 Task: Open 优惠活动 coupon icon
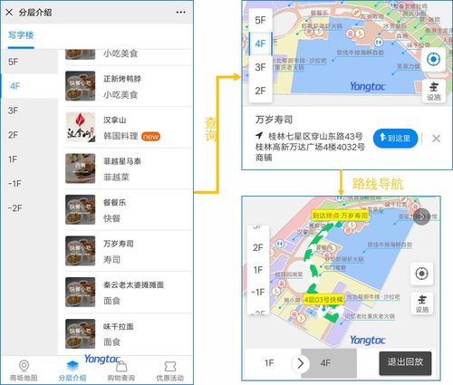click(x=170, y=366)
